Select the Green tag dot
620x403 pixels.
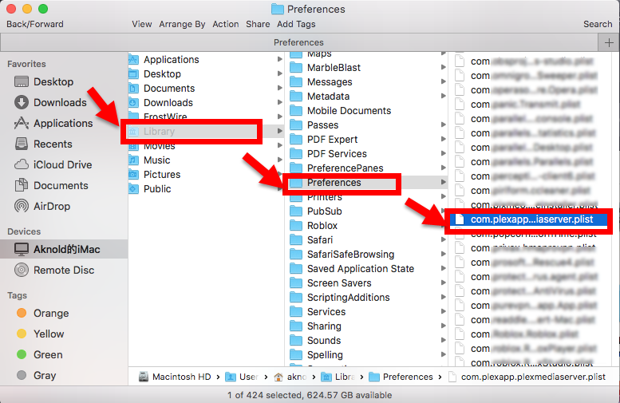pos(22,354)
